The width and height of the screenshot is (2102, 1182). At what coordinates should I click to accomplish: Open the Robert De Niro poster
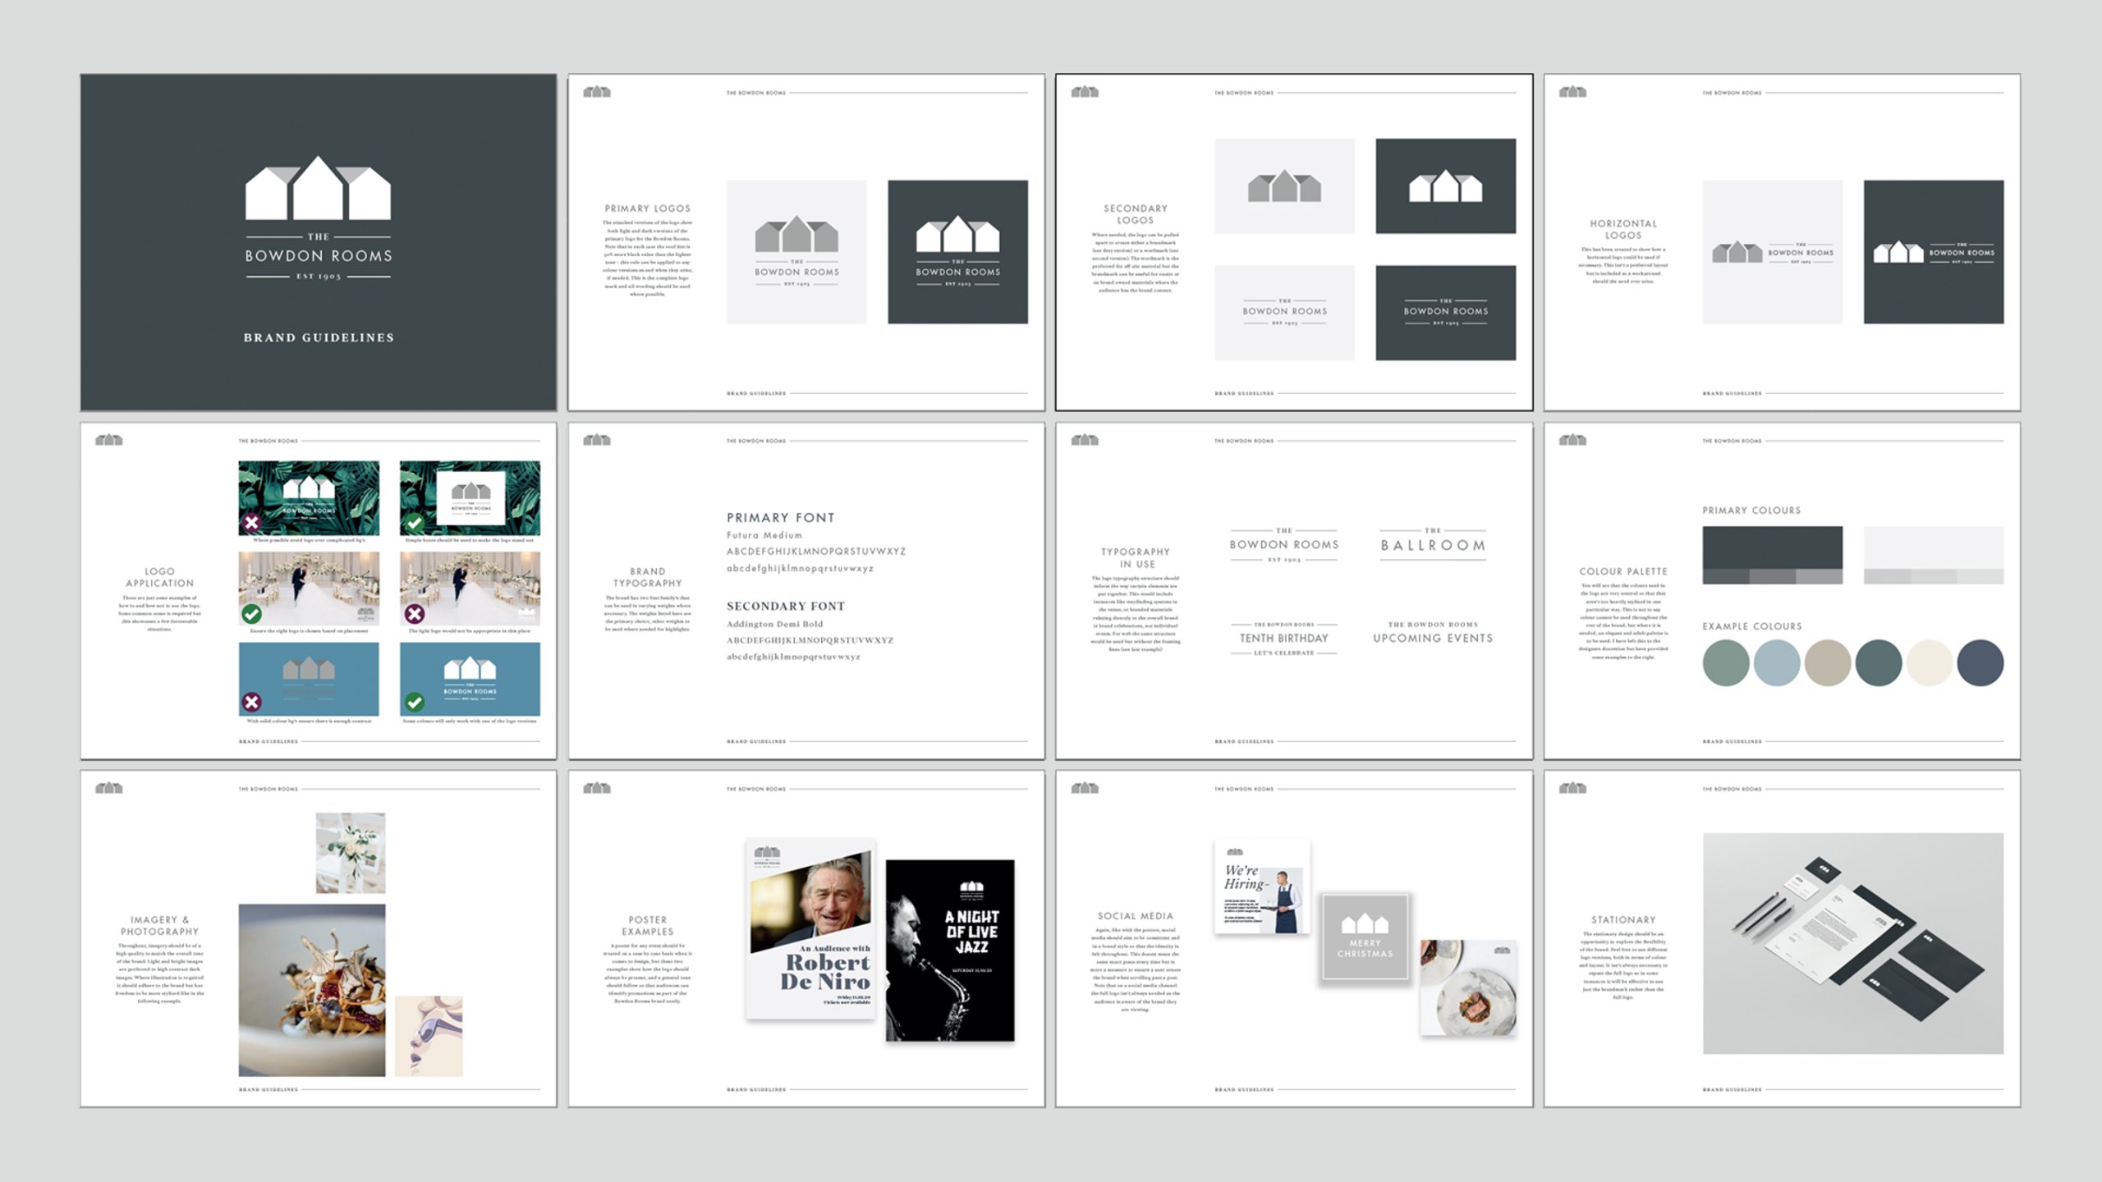(x=810, y=929)
